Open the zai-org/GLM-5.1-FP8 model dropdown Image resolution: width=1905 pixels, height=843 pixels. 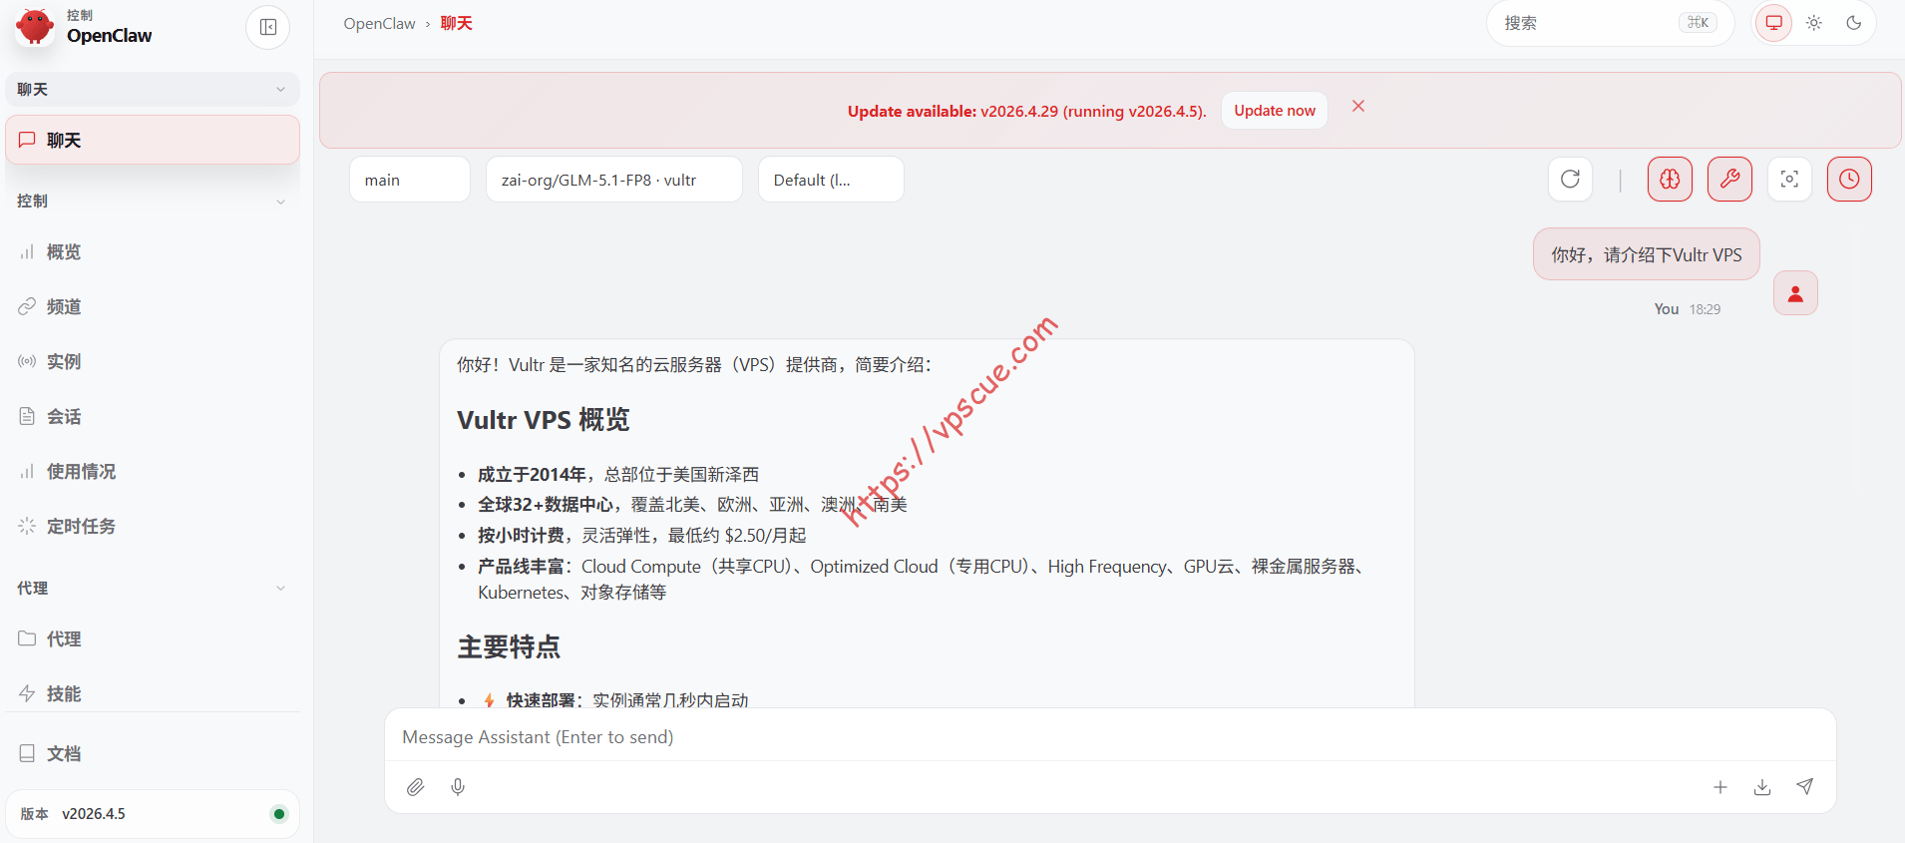pyautogui.click(x=614, y=180)
